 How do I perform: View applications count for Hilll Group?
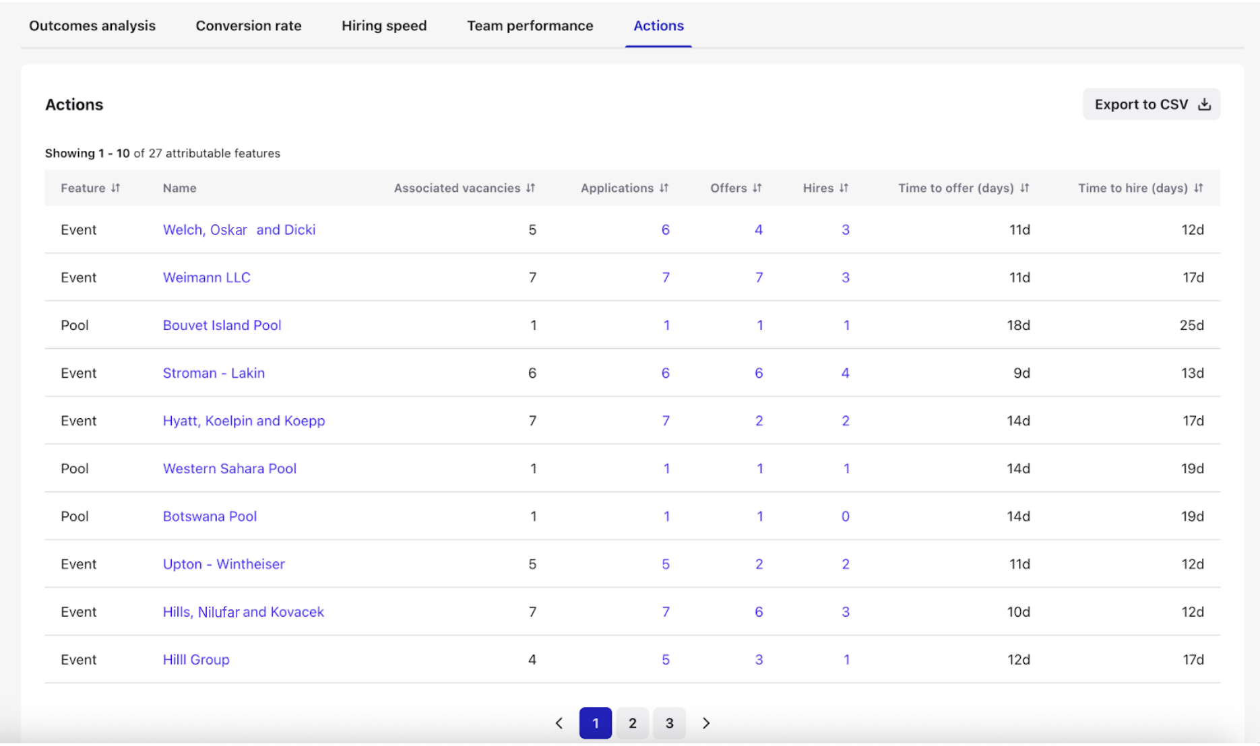665,660
